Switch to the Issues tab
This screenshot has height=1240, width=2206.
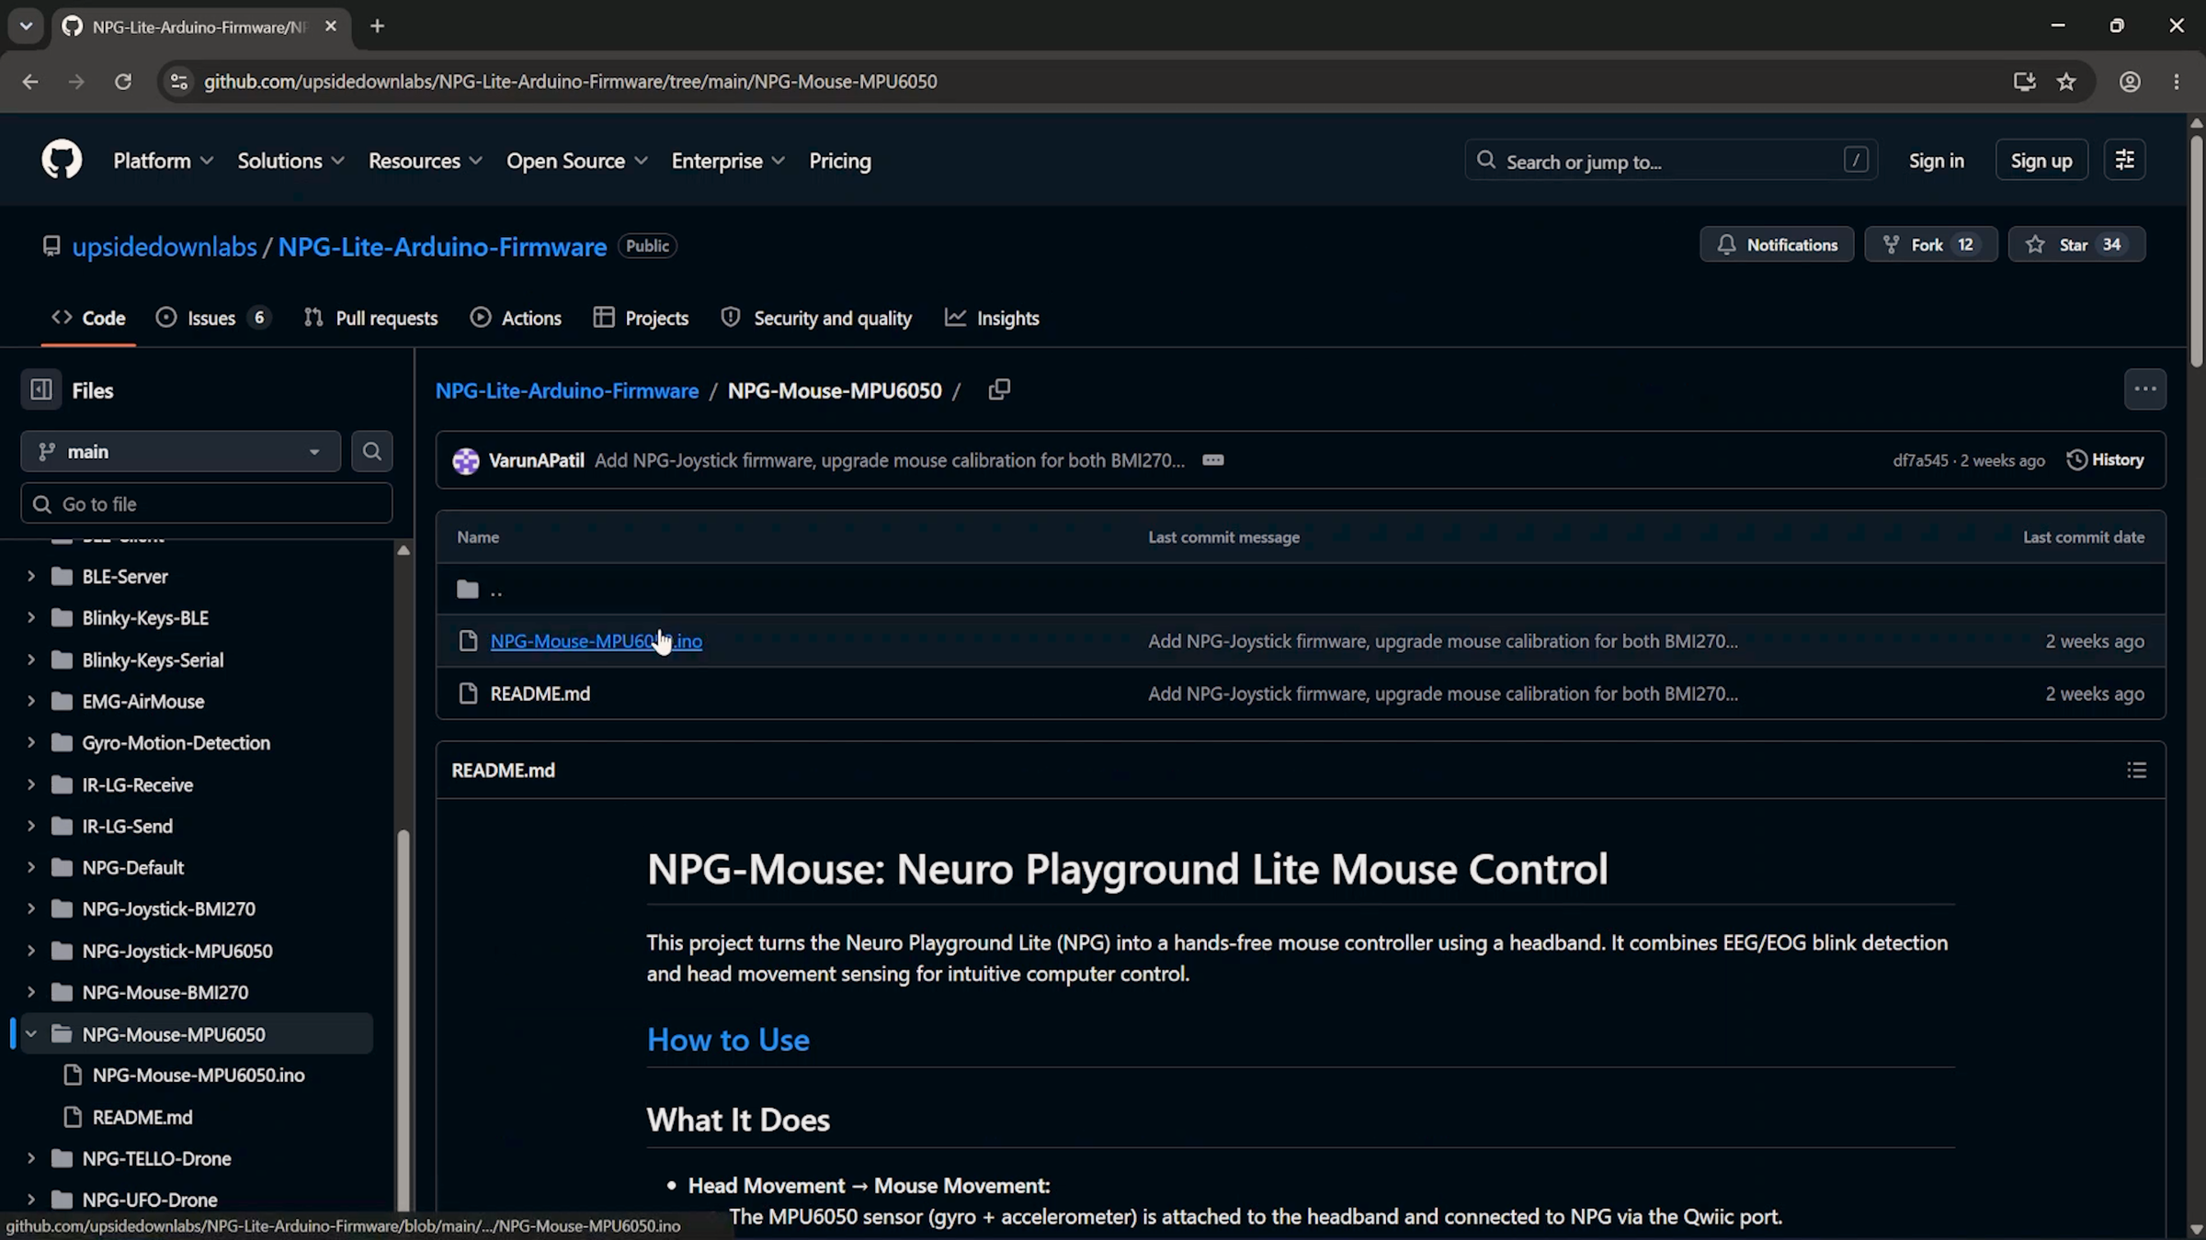click(213, 319)
